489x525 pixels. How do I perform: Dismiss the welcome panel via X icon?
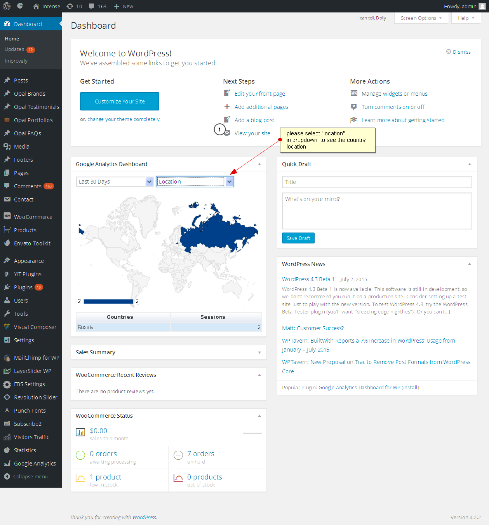click(x=449, y=52)
